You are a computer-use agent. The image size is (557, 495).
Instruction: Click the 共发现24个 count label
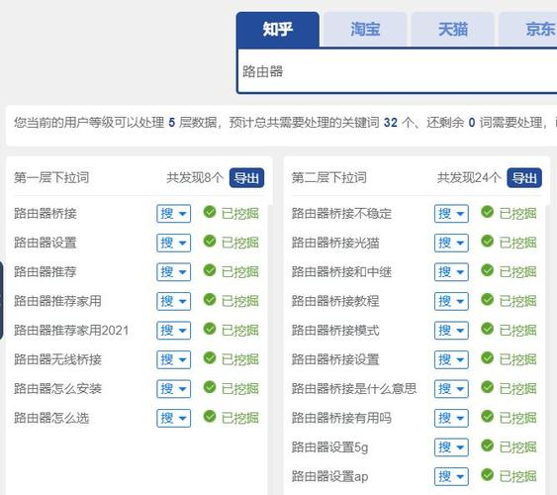coord(469,177)
